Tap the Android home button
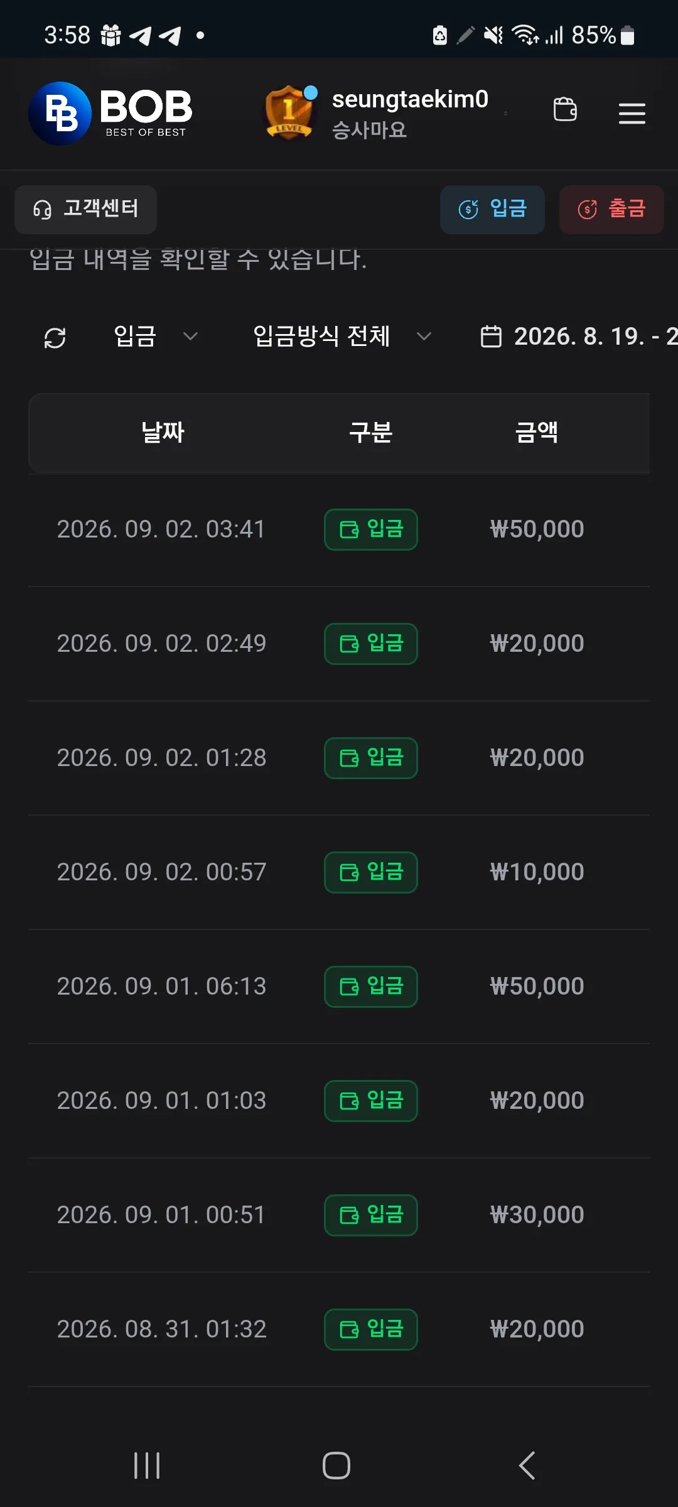 pos(336,1466)
